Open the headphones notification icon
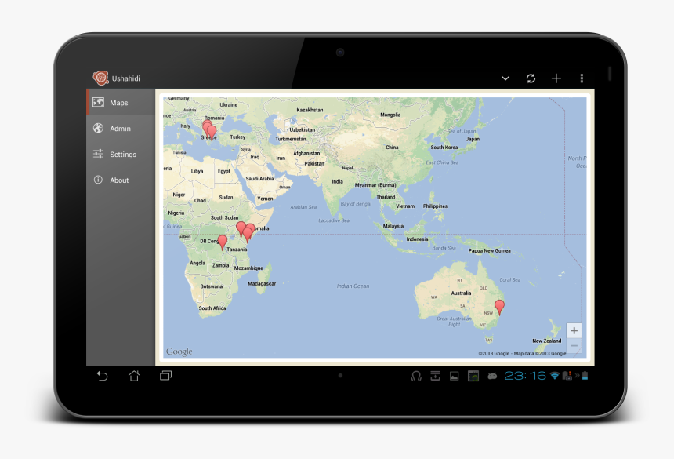 click(x=416, y=377)
